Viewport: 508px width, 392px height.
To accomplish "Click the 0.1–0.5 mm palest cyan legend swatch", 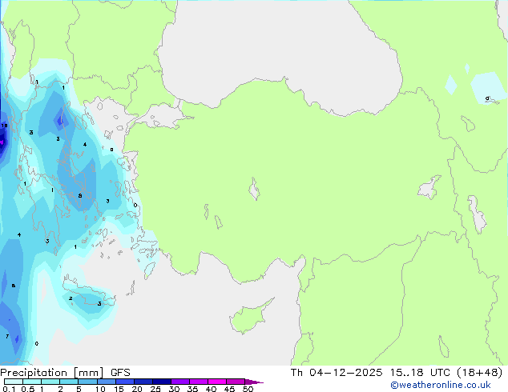I will coord(14,382).
